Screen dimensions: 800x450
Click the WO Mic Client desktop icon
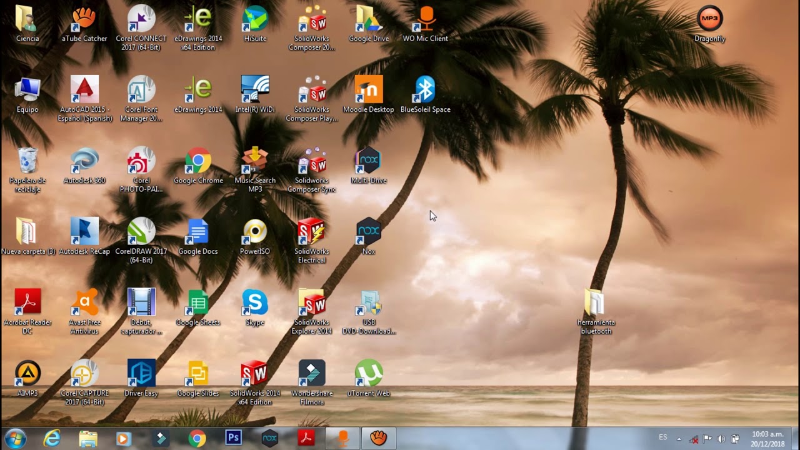pyautogui.click(x=426, y=24)
